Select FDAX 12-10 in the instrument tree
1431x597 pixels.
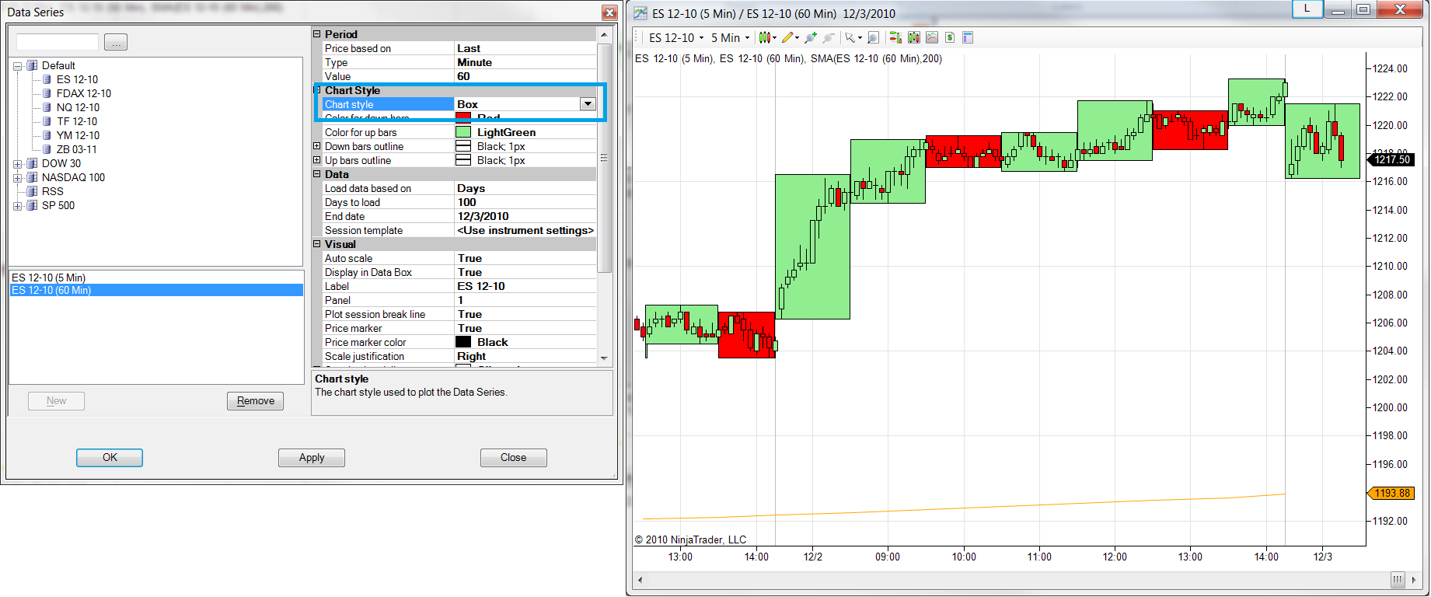point(84,93)
